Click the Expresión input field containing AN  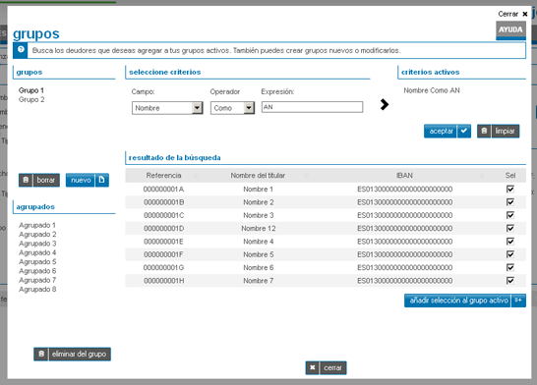[x=312, y=107]
